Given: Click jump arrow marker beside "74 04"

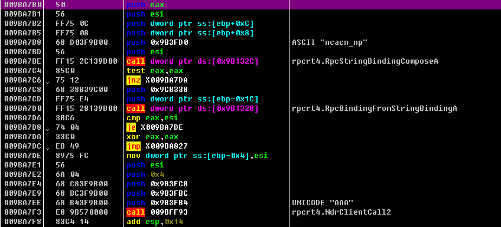Looking at the screenshot, I should [x=48, y=130].
